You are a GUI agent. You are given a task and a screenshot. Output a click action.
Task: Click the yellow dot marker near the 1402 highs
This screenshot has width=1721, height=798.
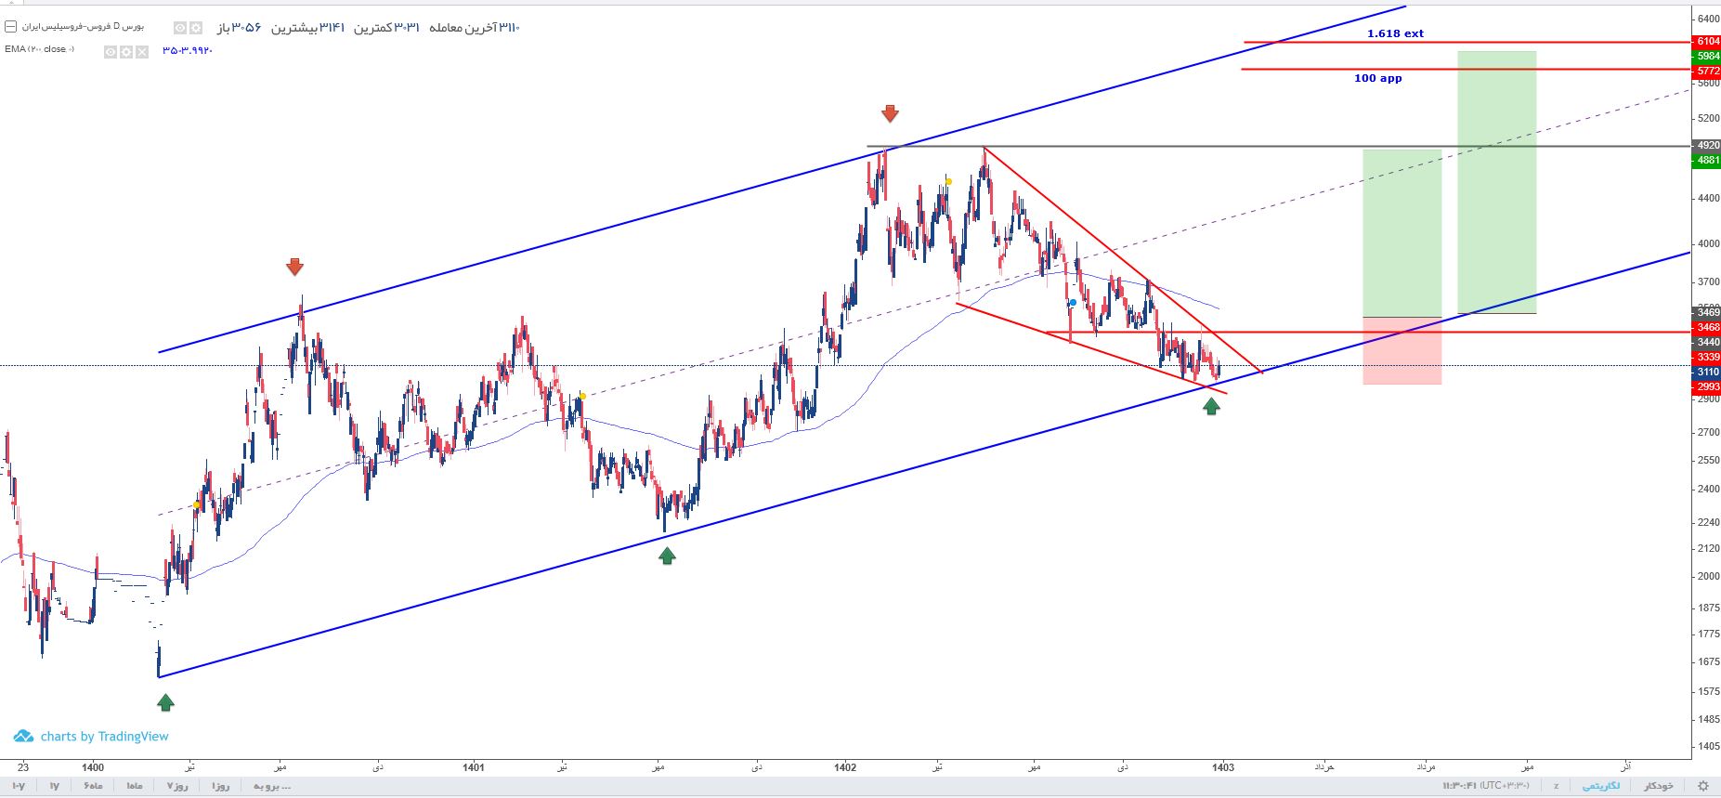[x=948, y=181]
